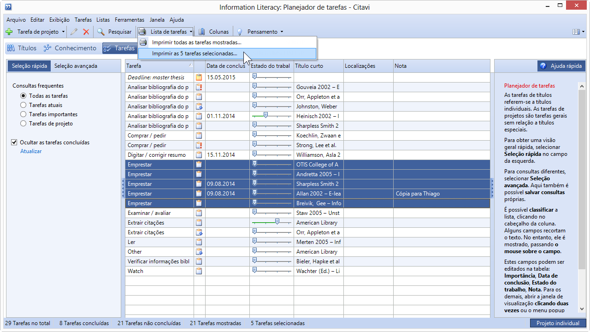590x332 pixels.
Task: Sort by Nota column header
Action: point(441,66)
